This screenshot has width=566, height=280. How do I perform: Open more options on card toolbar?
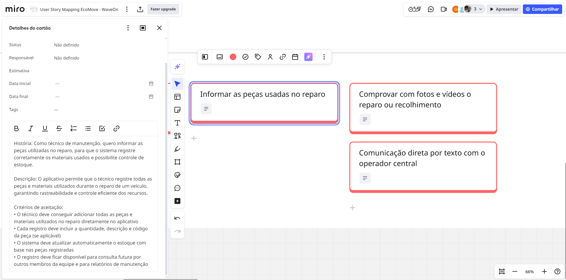(324, 57)
